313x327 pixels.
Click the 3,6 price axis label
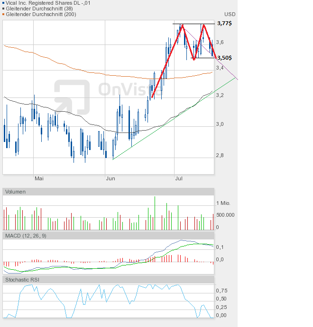(220, 42)
